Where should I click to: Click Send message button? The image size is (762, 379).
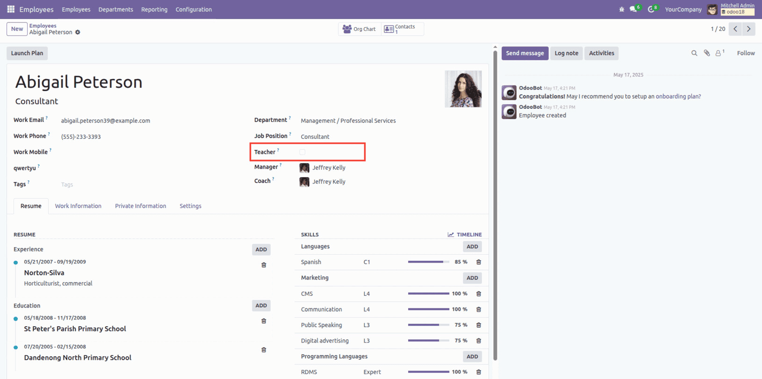coord(525,53)
